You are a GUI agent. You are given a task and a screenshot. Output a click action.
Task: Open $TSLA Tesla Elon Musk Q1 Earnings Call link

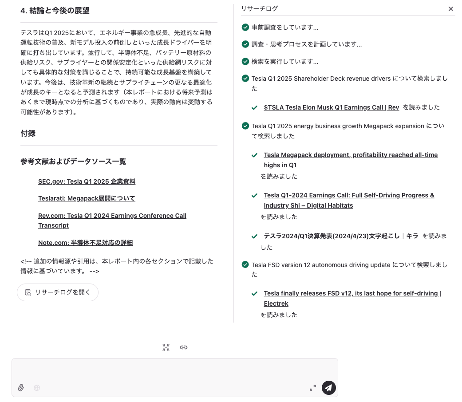coord(332,107)
